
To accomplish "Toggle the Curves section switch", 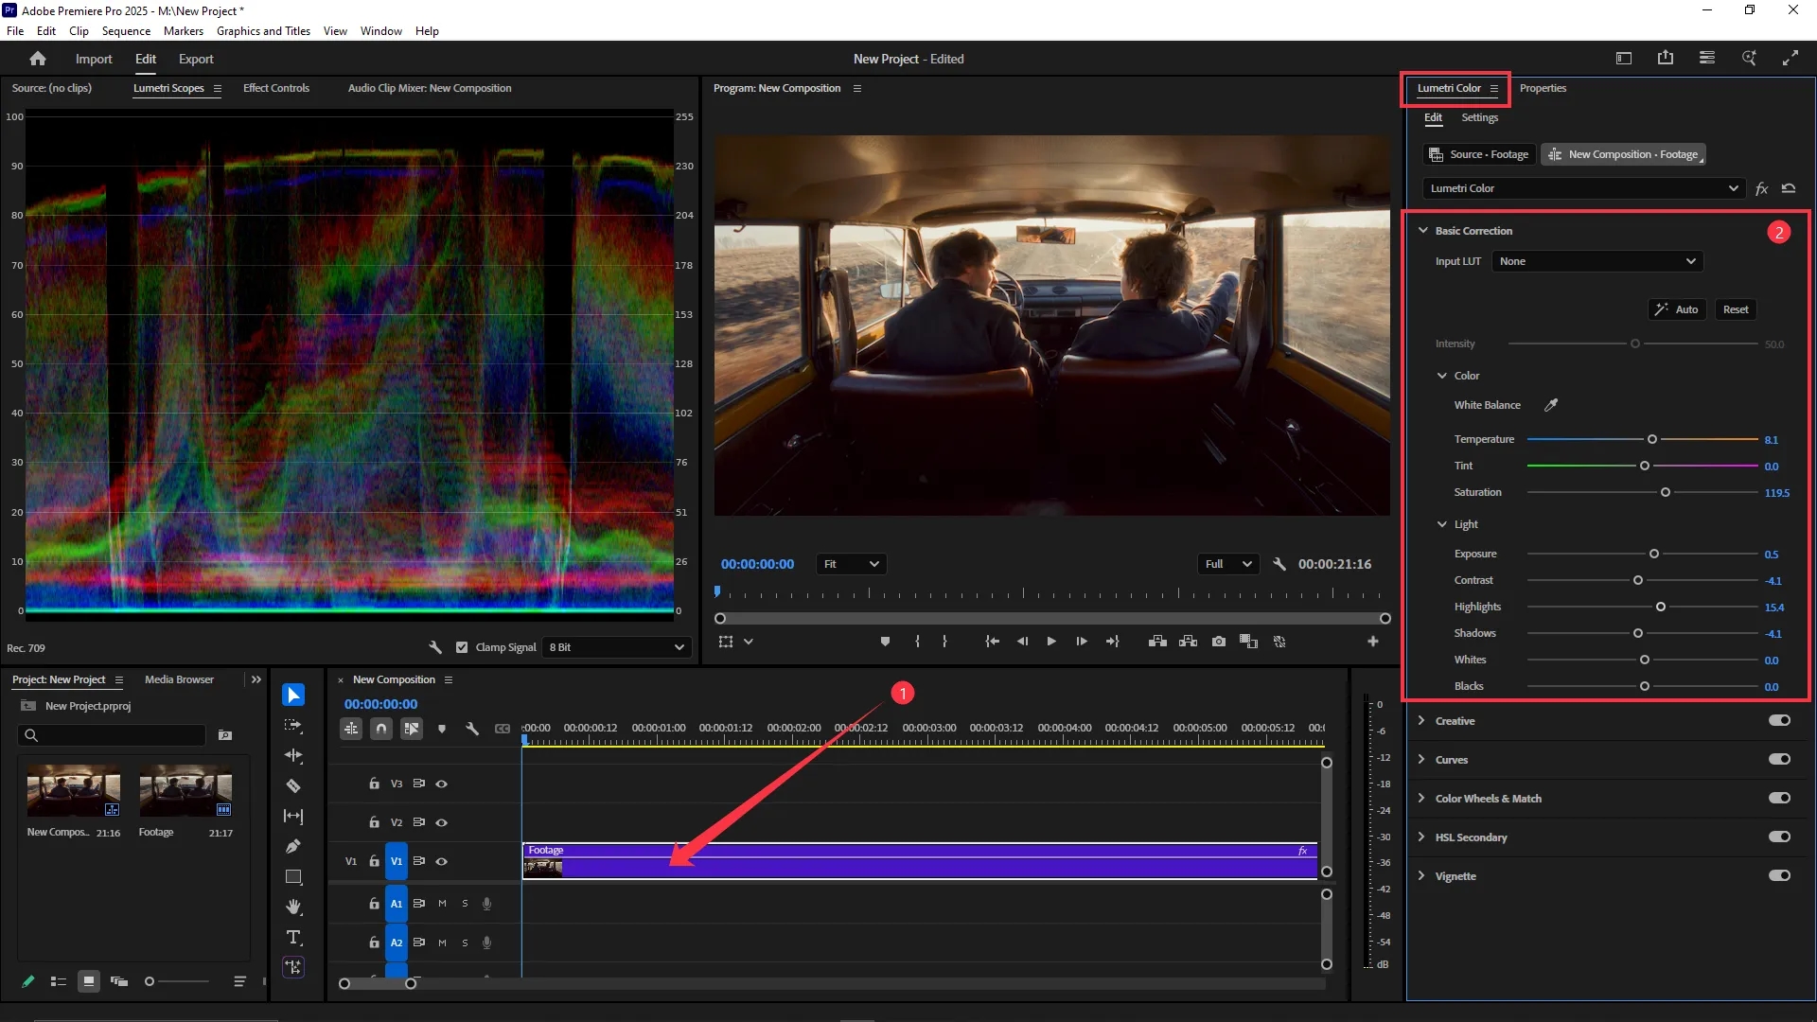I will [x=1779, y=759].
